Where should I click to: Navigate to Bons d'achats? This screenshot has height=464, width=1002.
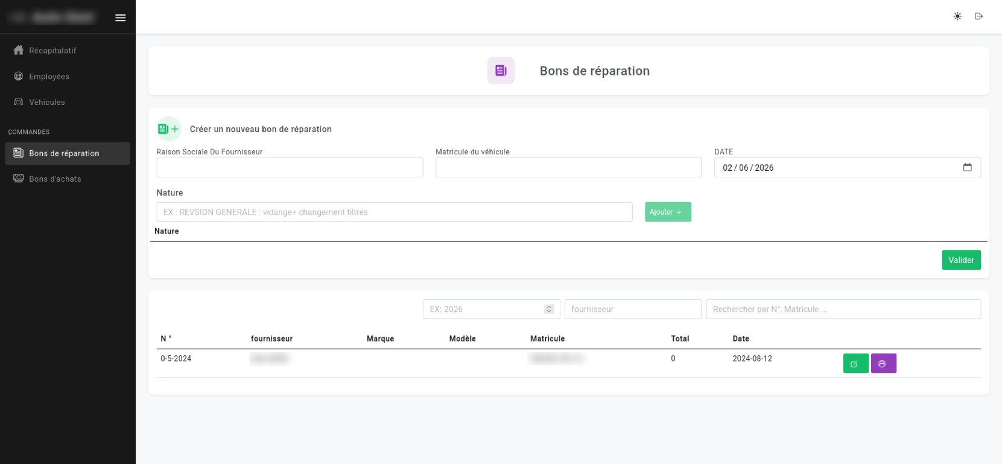[x=55, y=179]
